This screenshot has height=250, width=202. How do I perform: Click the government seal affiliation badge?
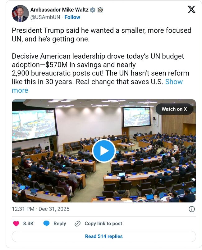coord(100,10)
